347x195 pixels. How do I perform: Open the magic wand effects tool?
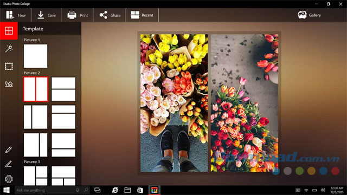click(x=9, y=48)
